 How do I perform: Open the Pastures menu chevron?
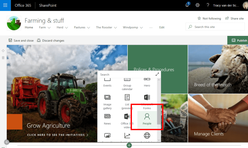pos(89,28)
